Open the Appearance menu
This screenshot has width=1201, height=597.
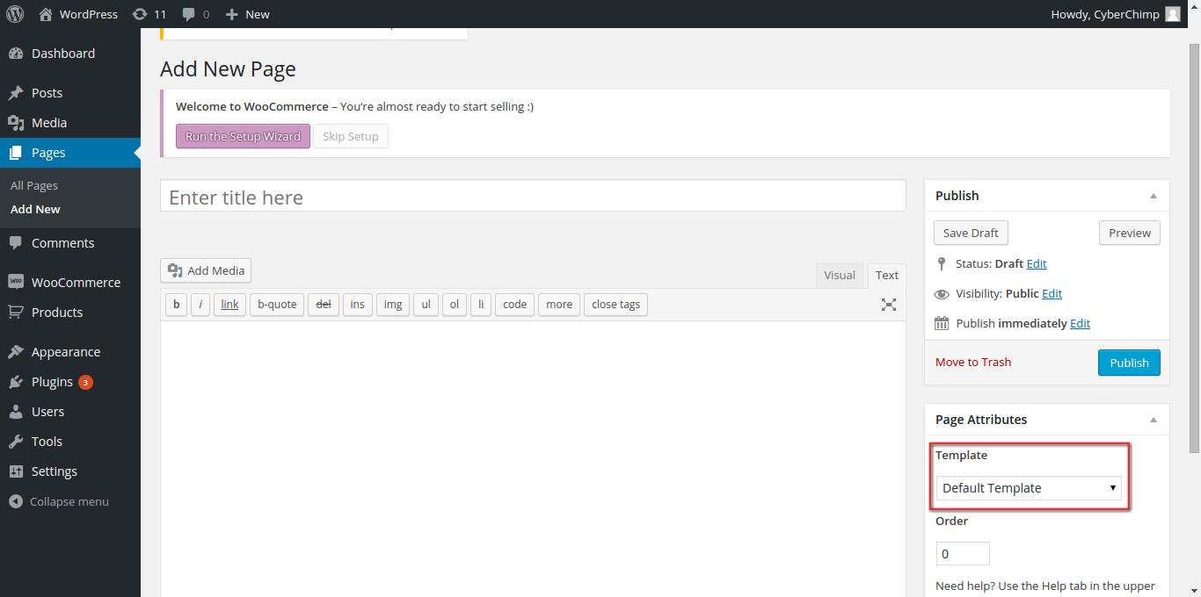tap(70, 352)
